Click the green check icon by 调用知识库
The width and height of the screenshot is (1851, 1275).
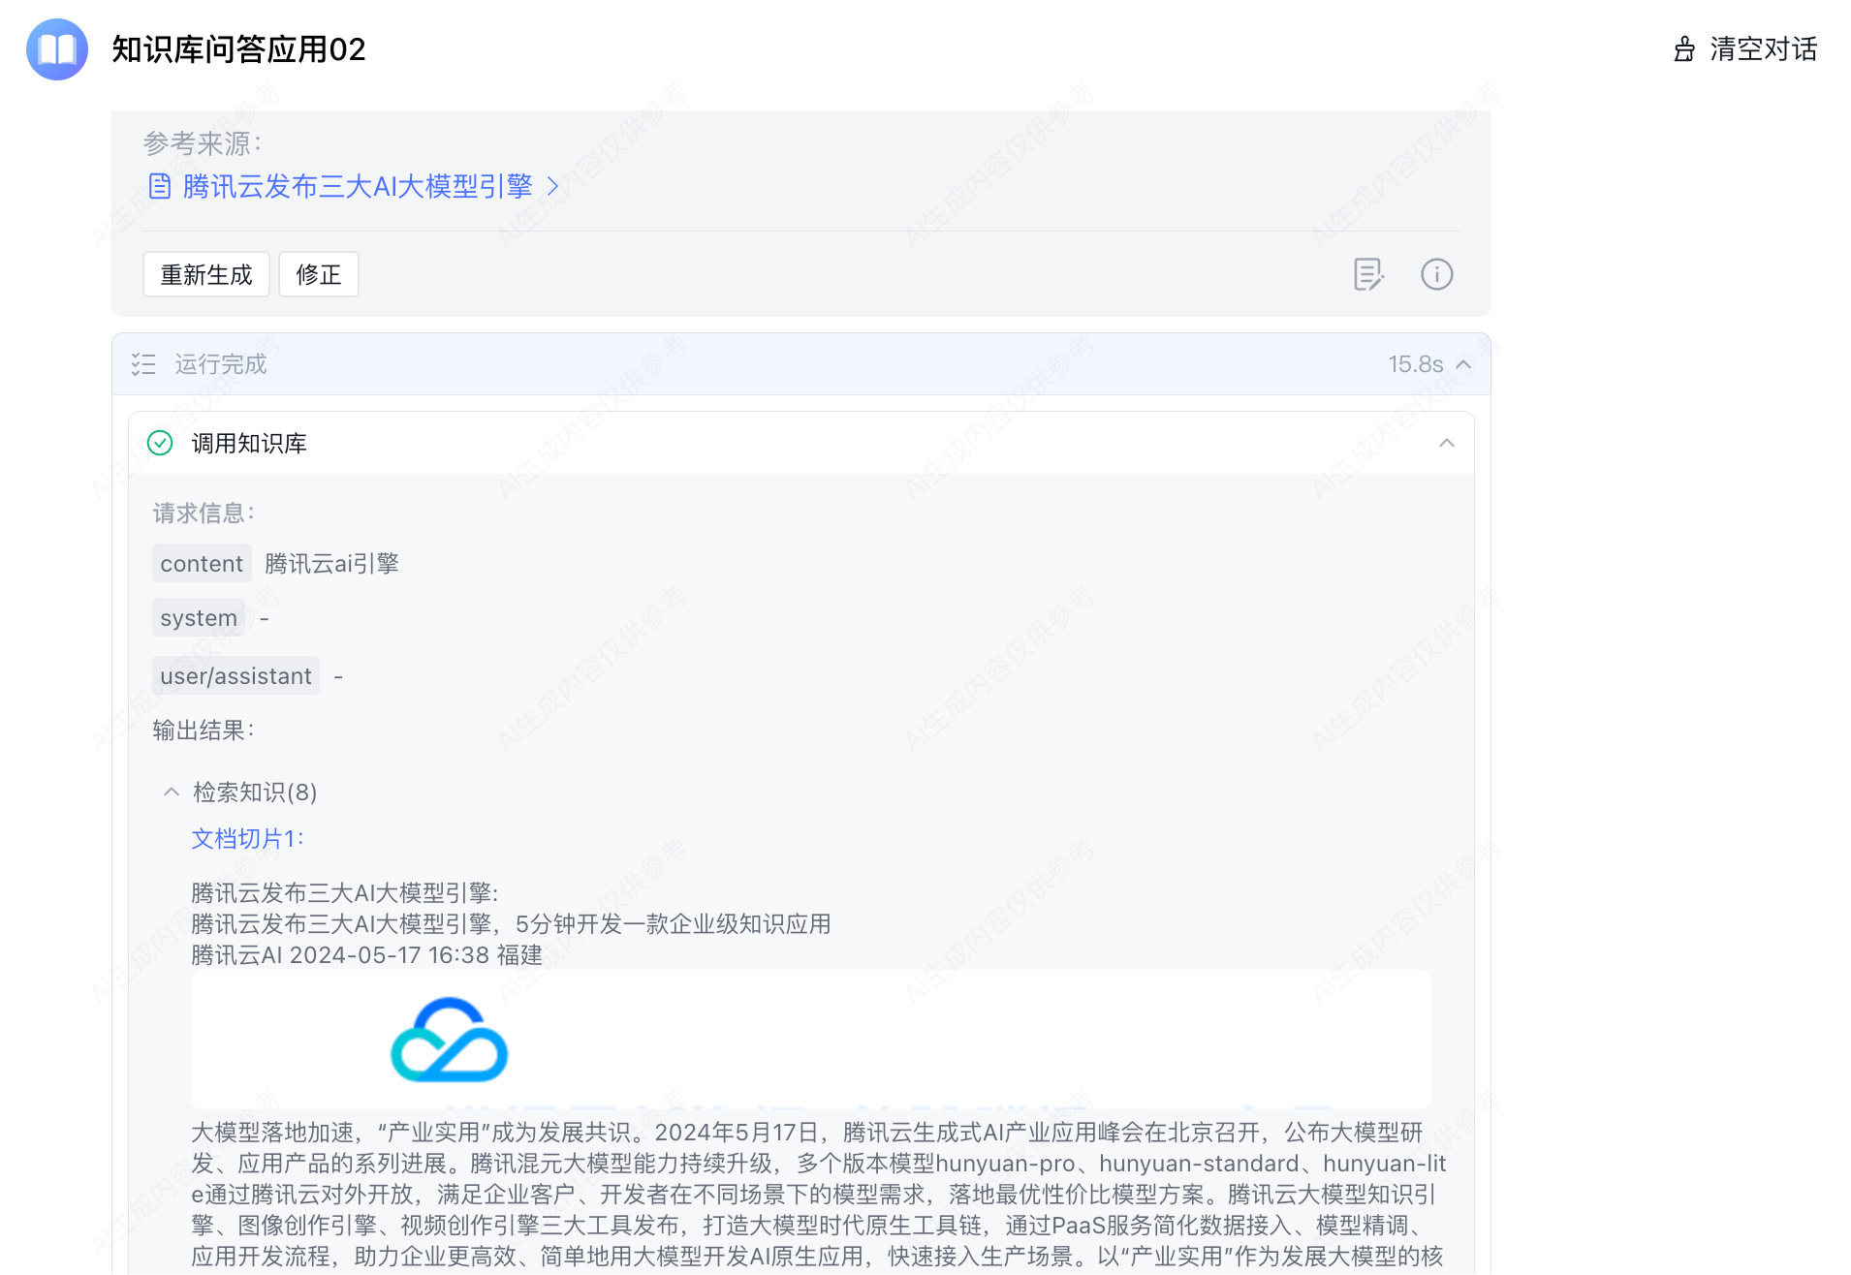tap(160, 443)
